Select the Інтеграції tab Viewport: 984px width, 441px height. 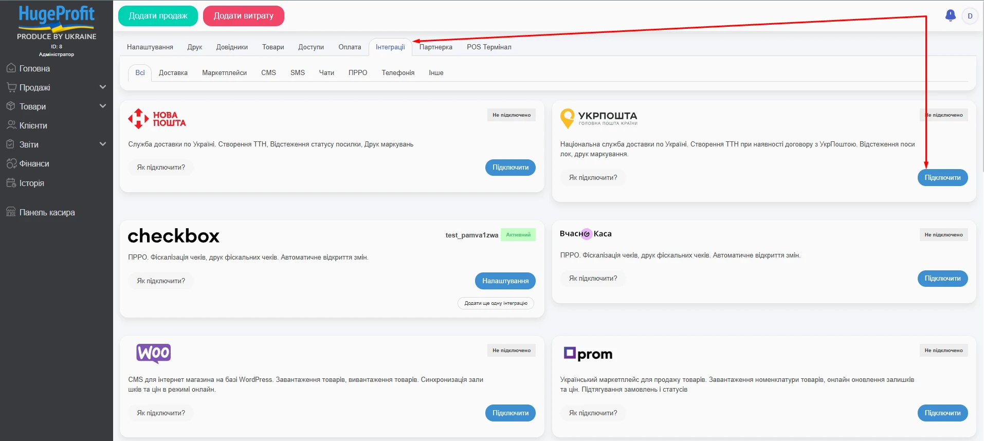(390, 47)
